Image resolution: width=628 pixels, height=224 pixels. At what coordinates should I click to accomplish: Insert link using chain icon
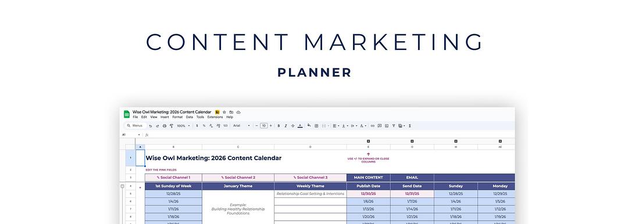(373, 125)
